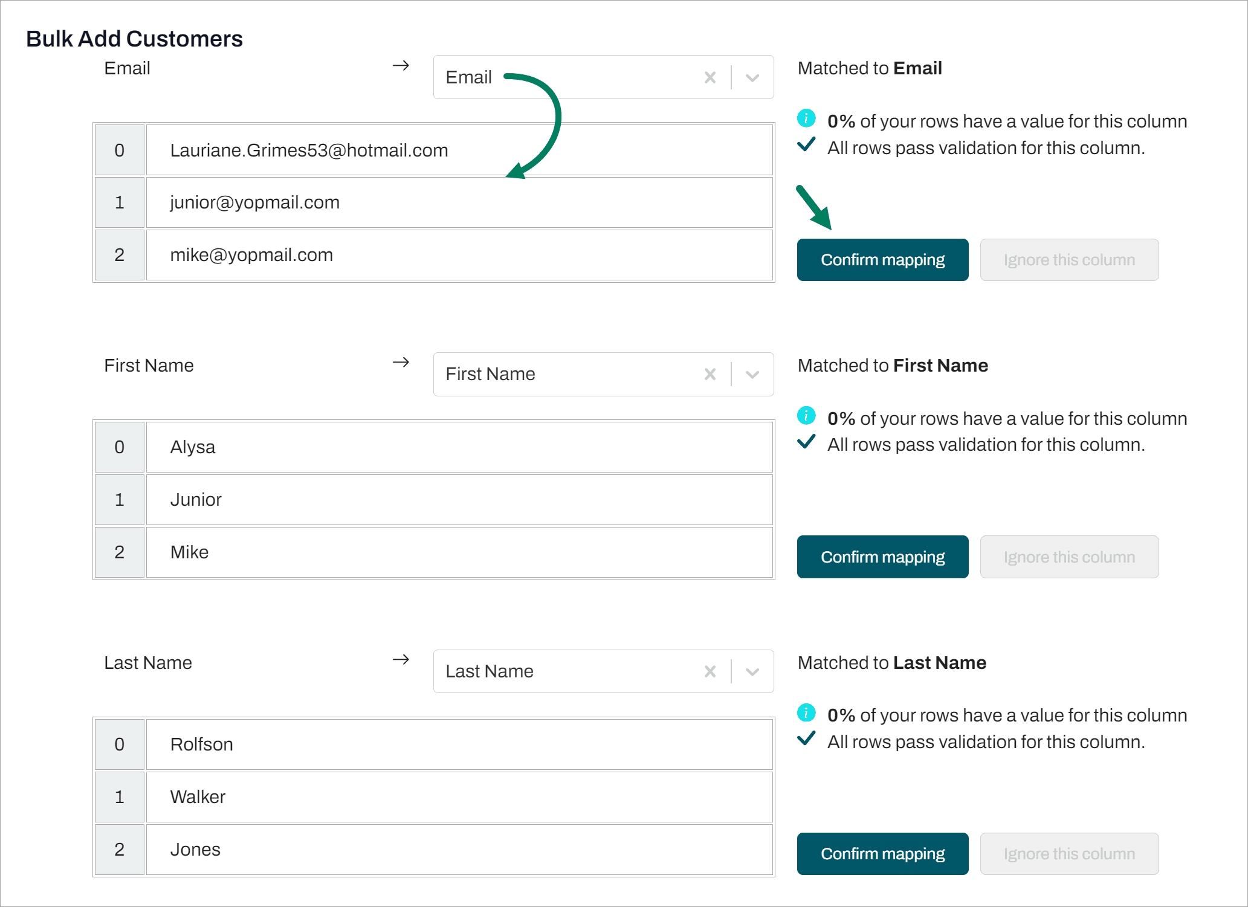This screenshot has width=1248, height=907.
Task: Click the info icon for Last Name column stats
Action: [x=806, y=713]
